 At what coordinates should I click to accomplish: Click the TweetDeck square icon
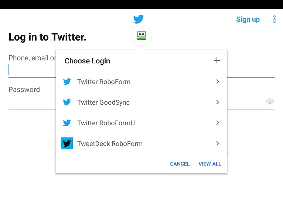(67, 143)
